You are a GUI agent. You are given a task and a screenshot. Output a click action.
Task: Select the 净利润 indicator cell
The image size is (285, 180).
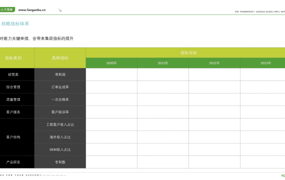[60, 74]
